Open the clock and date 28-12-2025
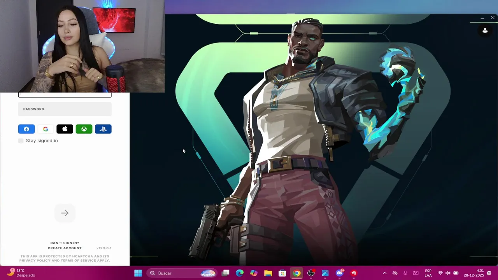The height and width of the screenshot is (280, 498). 473,273
